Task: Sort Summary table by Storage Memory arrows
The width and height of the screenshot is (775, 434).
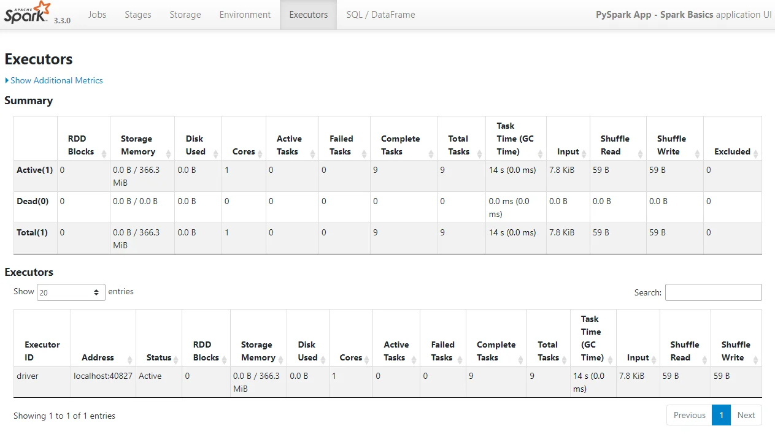Action: coord(168,153)
